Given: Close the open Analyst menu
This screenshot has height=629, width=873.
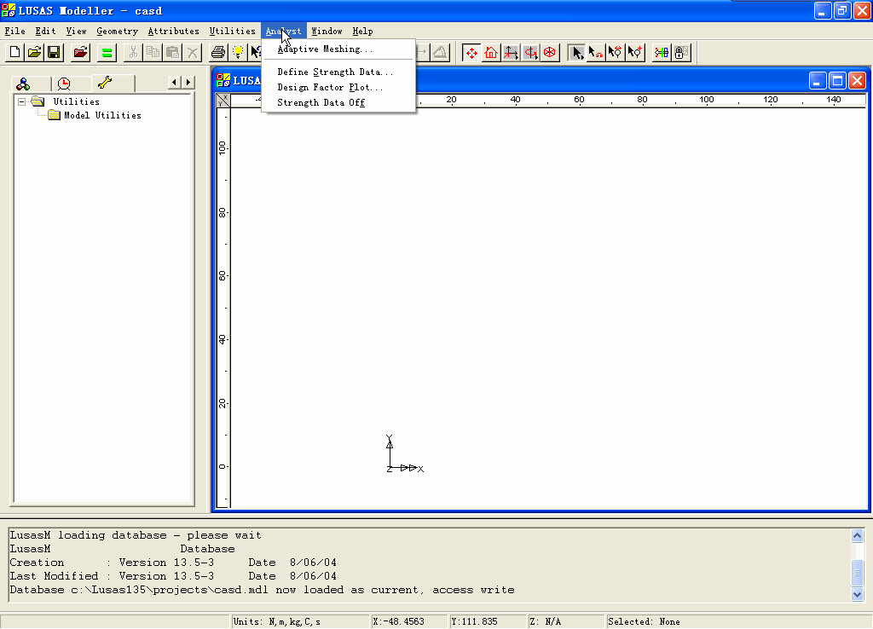Looking at the screenshot, I should tap(283, 32).
